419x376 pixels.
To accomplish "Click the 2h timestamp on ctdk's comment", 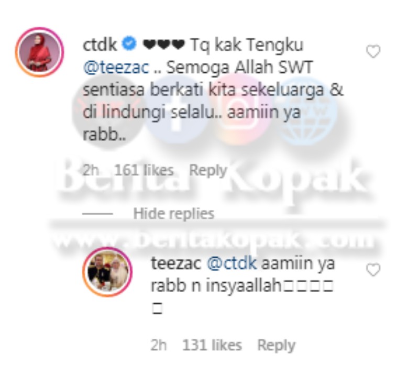I will [91, 170].
